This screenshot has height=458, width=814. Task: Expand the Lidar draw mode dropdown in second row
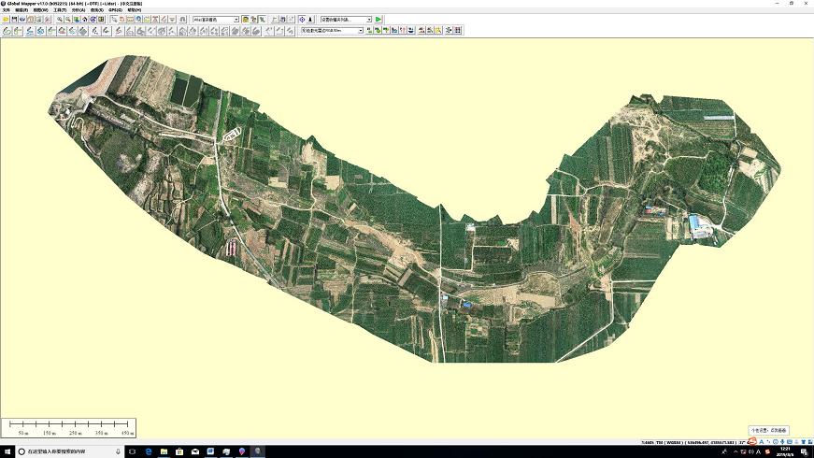point(361,31)
